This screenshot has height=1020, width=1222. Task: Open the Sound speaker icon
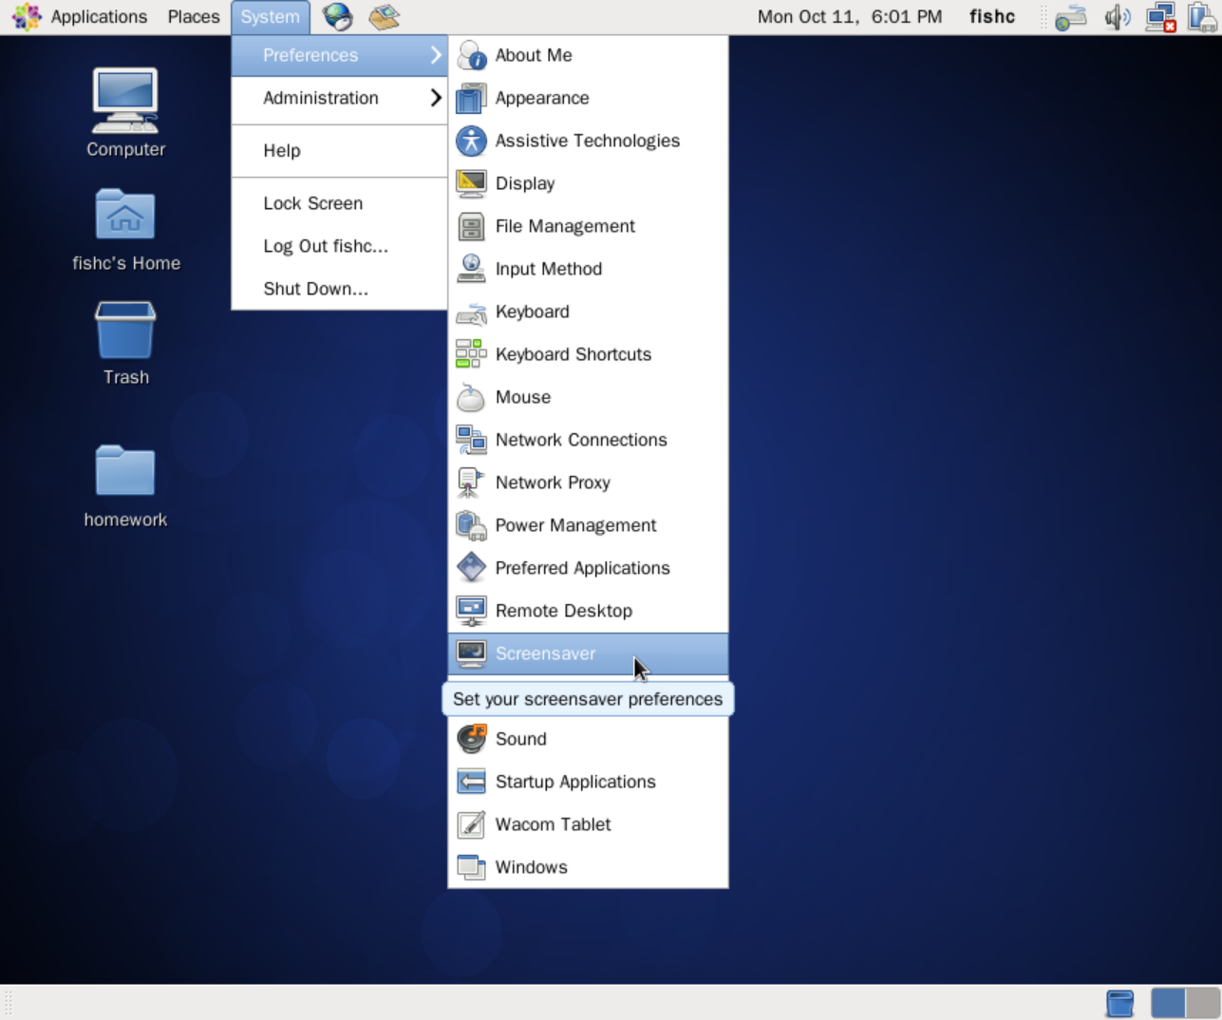point(471,739)
